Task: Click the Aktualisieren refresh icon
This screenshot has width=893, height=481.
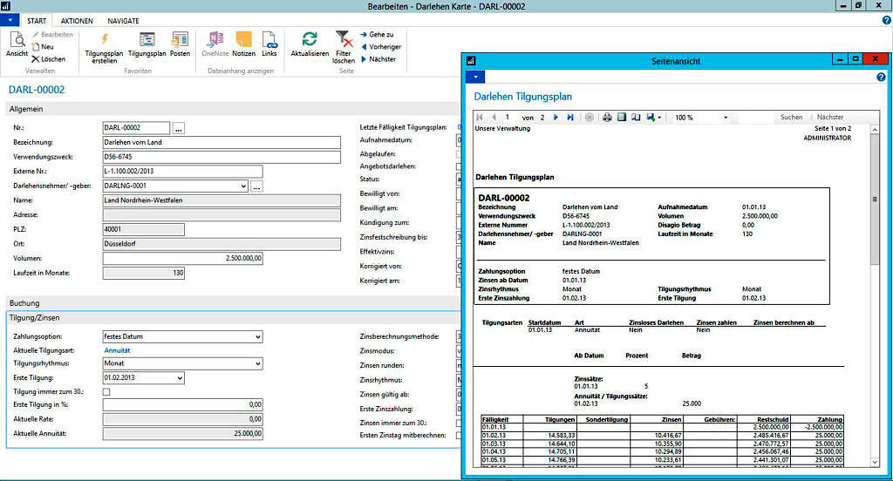Action: pos(310,40)
